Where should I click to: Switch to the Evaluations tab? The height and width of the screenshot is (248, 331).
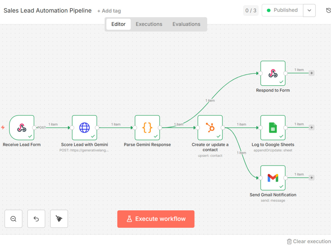[186, 24]
